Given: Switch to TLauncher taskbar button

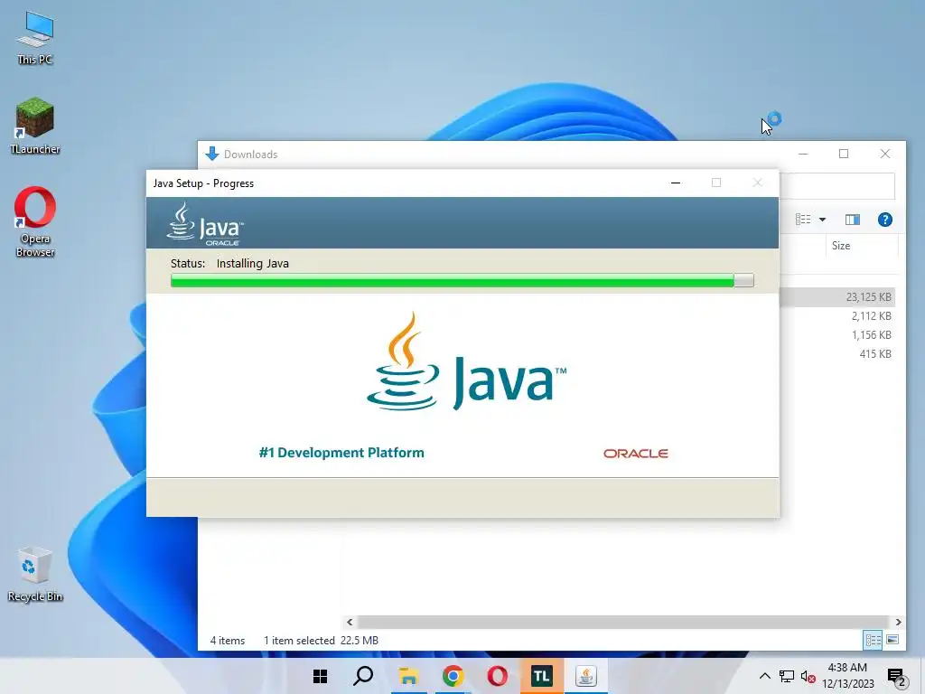Looking at the screenshot, I should (542, 676).
